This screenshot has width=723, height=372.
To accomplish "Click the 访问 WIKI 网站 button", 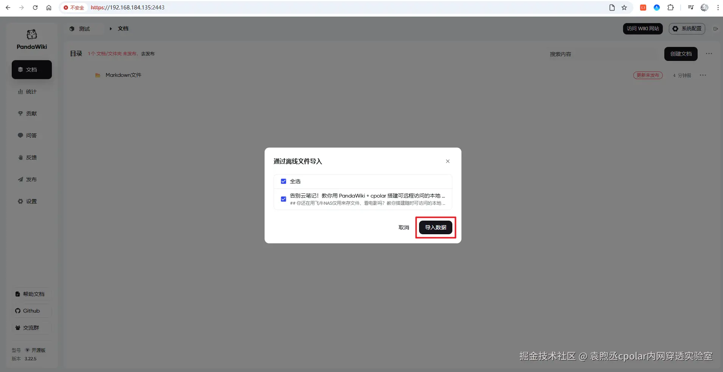I will click(643, 29).
